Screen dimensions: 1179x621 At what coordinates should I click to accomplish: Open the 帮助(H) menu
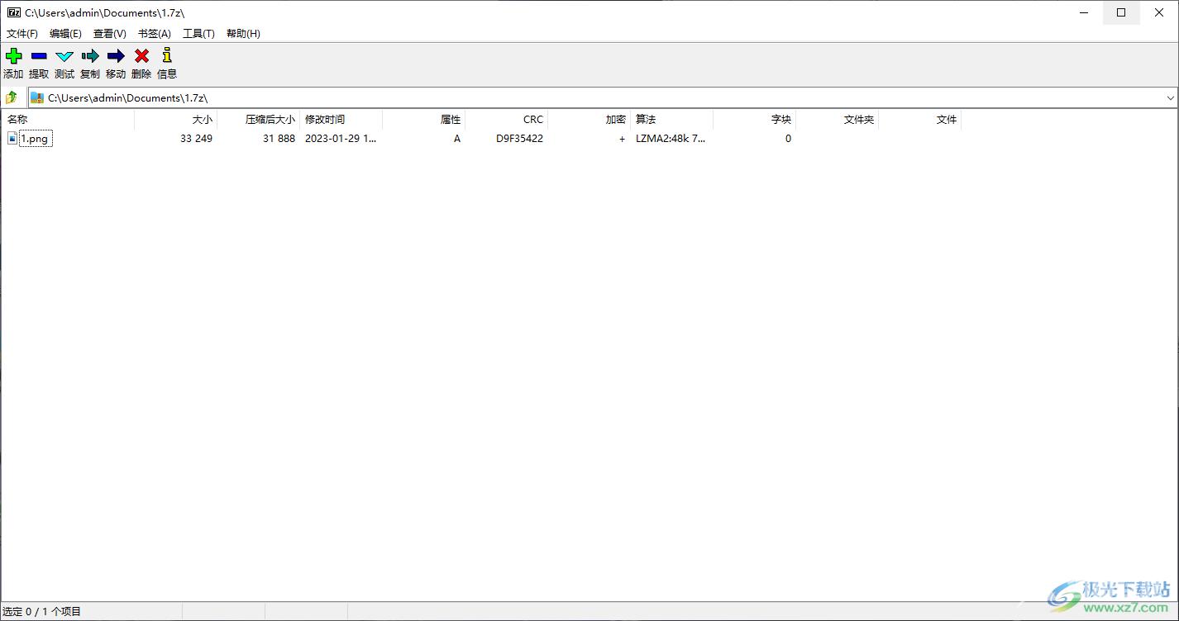click(x=243, y=34)
